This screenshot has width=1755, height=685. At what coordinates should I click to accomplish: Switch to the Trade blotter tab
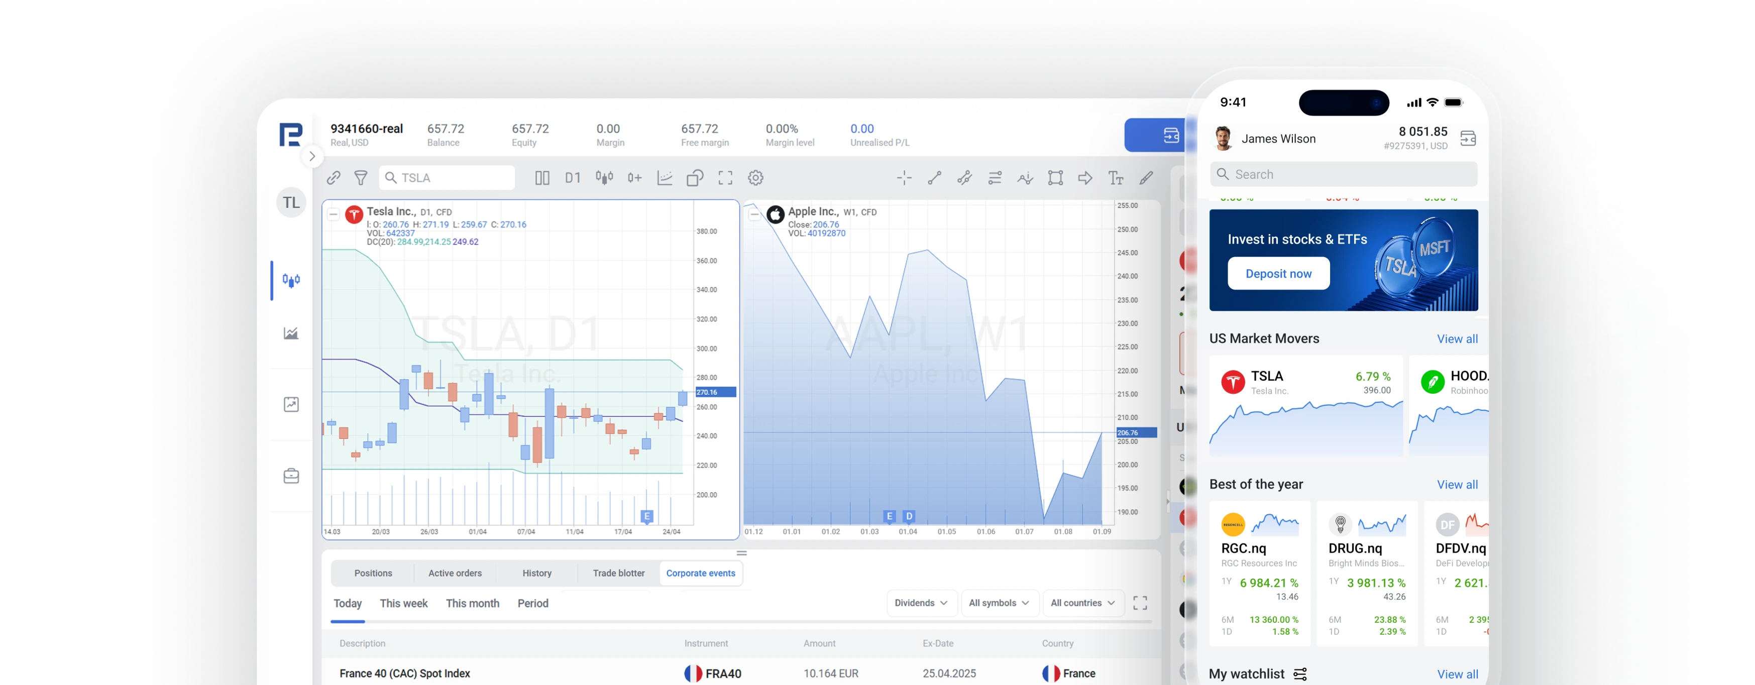point(619,574)
